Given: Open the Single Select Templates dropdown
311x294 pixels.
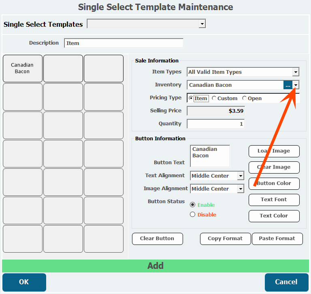Looking at the screenshot, I should (202, 24).
